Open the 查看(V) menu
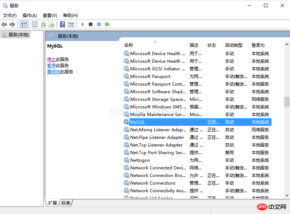290x214 pixels. tap(50, 15)
